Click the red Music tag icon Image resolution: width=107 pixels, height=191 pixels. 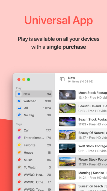19,160
